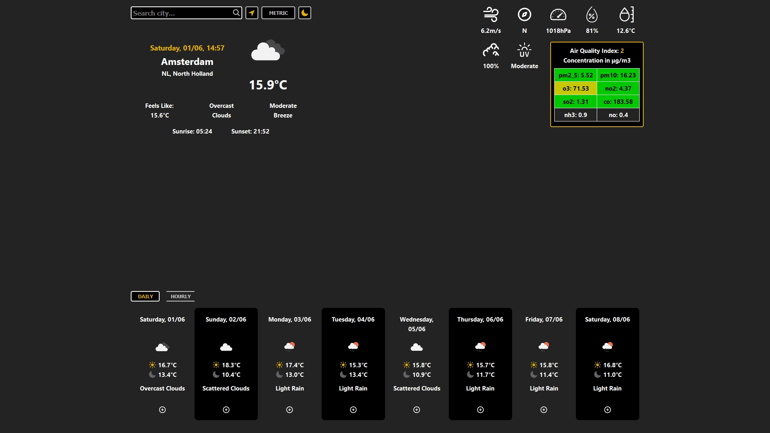Click the UV Moderate label
The image size is (770, 433).
[525, 66]
